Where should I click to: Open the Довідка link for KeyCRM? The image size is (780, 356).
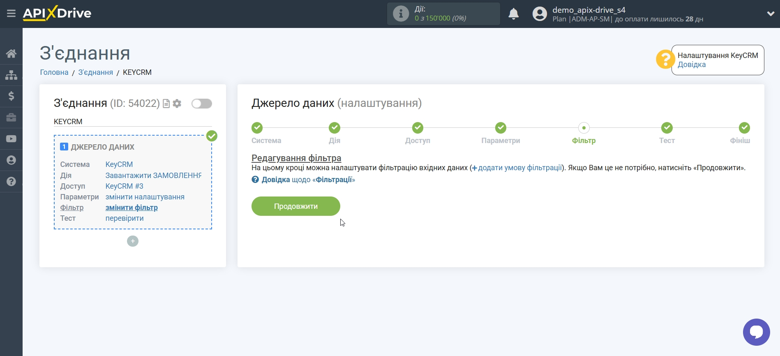tap(692, 65)
